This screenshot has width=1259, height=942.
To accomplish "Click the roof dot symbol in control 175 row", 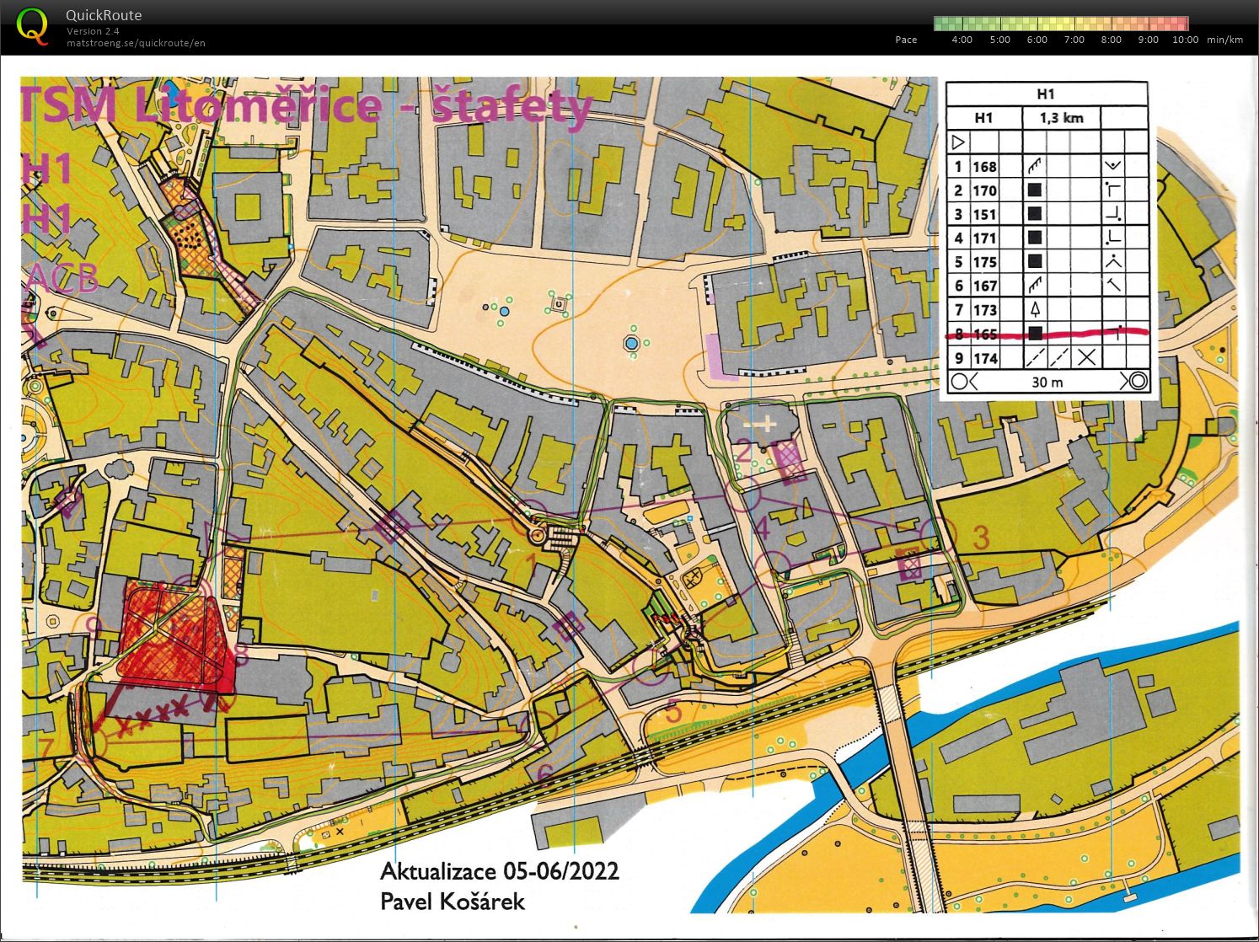I will pyautogui.click(x=1114, y=262).
